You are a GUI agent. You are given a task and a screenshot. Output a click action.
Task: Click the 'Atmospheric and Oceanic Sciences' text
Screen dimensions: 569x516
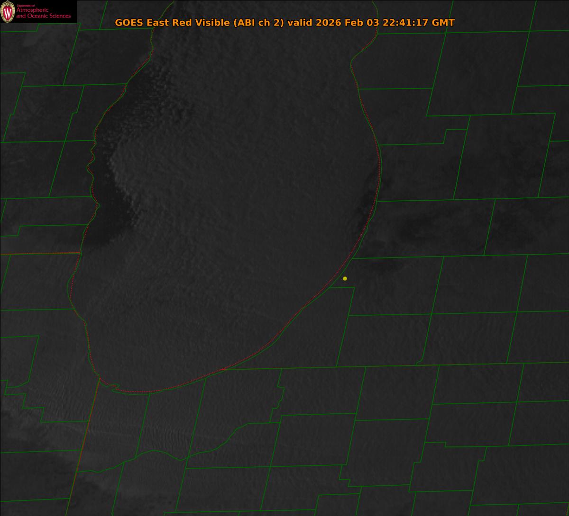(43, 14)
